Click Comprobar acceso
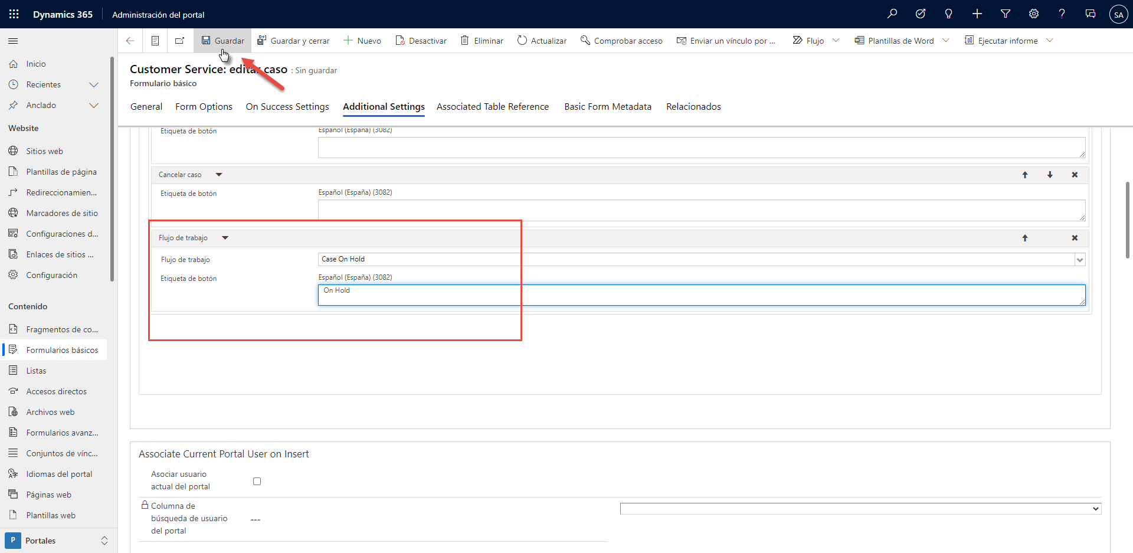 click(621, 41)
